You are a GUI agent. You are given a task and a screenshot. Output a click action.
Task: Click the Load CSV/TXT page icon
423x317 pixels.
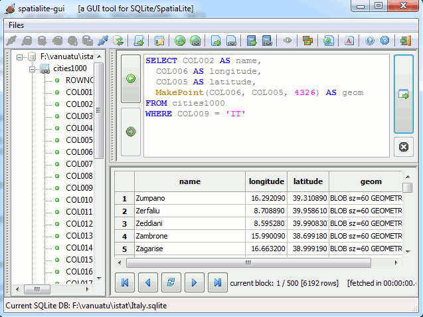click(x=216, y=41)
